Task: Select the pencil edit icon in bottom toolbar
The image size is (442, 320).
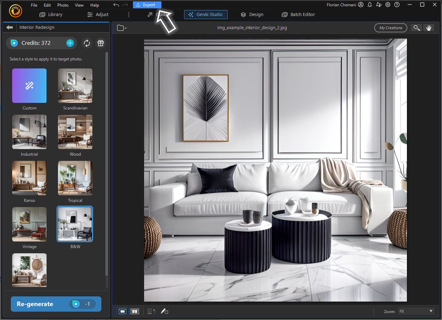Action: [164, 311]
